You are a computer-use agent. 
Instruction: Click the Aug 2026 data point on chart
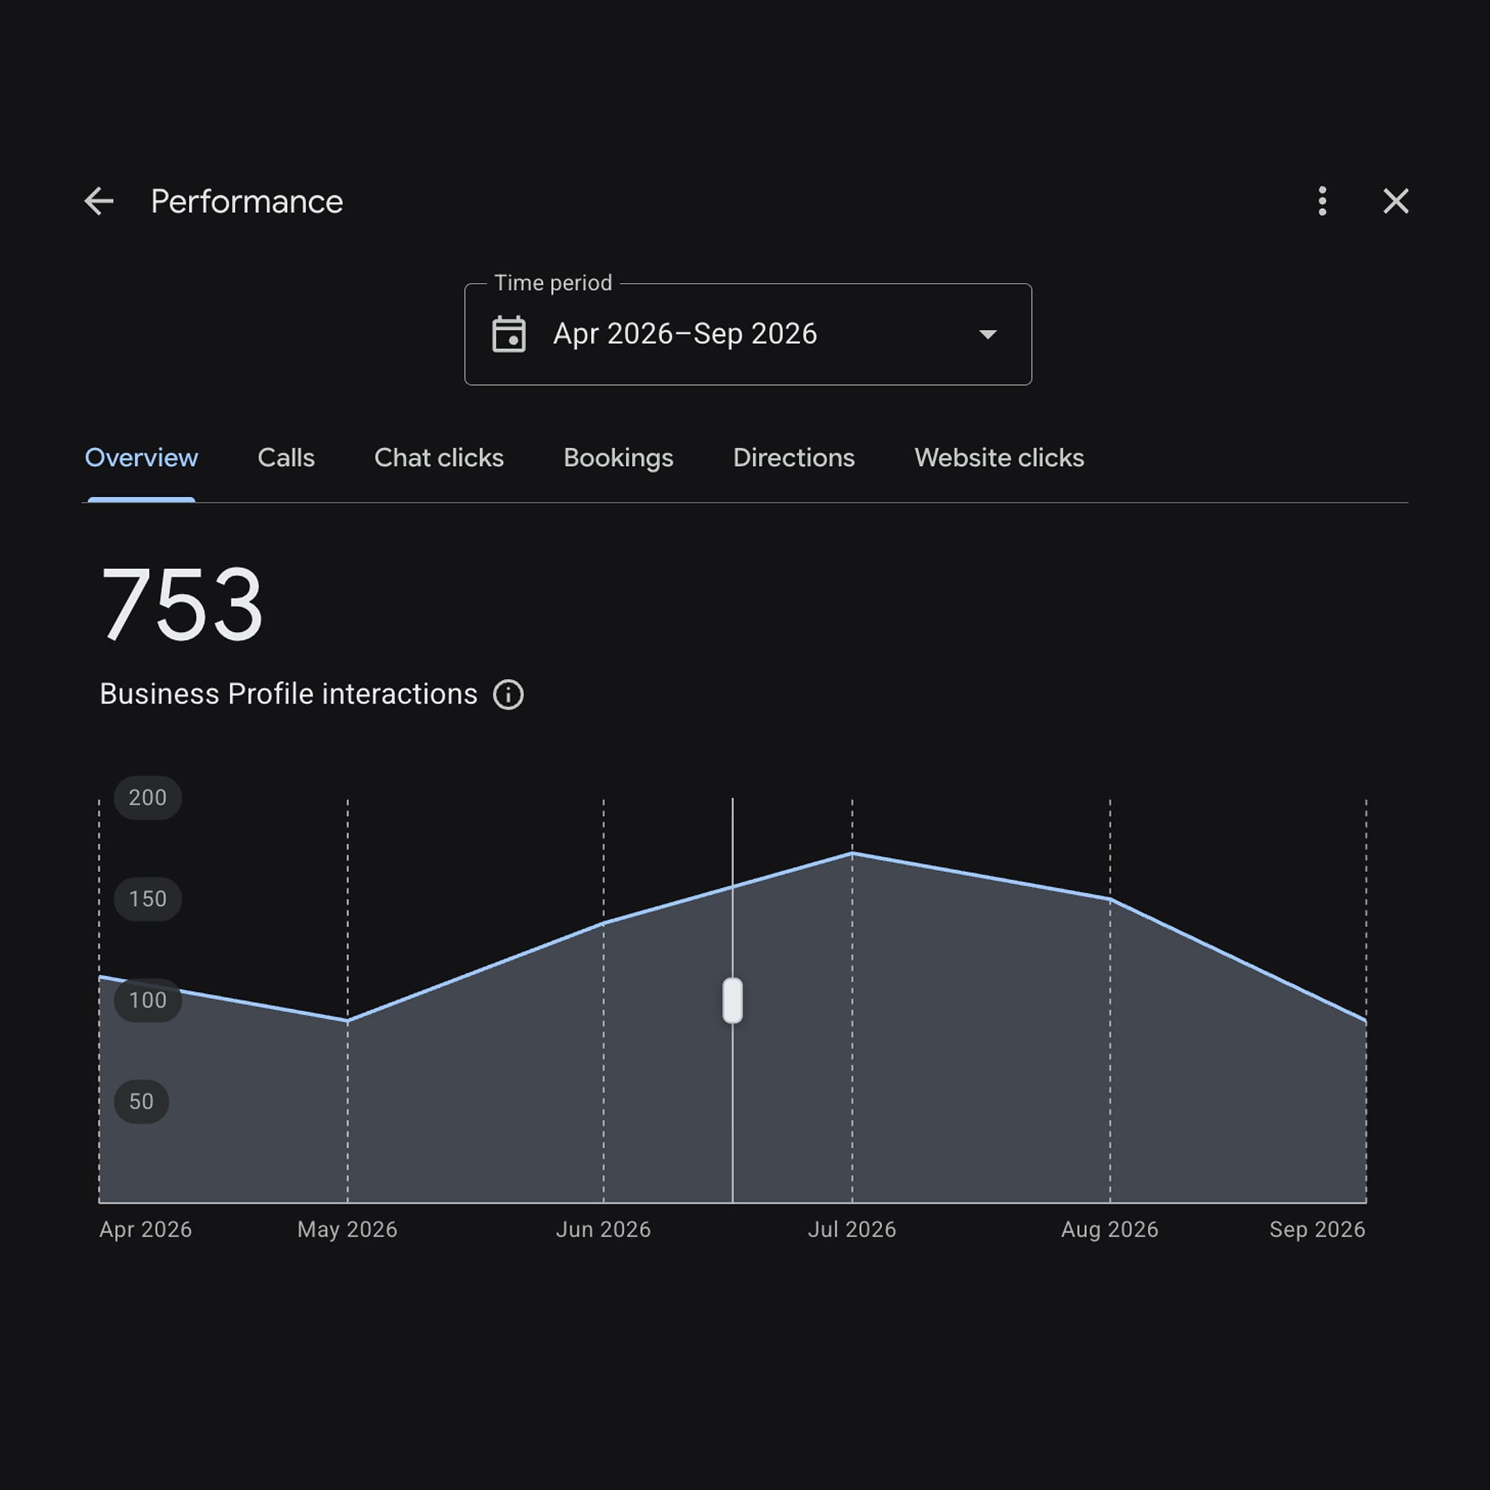[1110, 900]
